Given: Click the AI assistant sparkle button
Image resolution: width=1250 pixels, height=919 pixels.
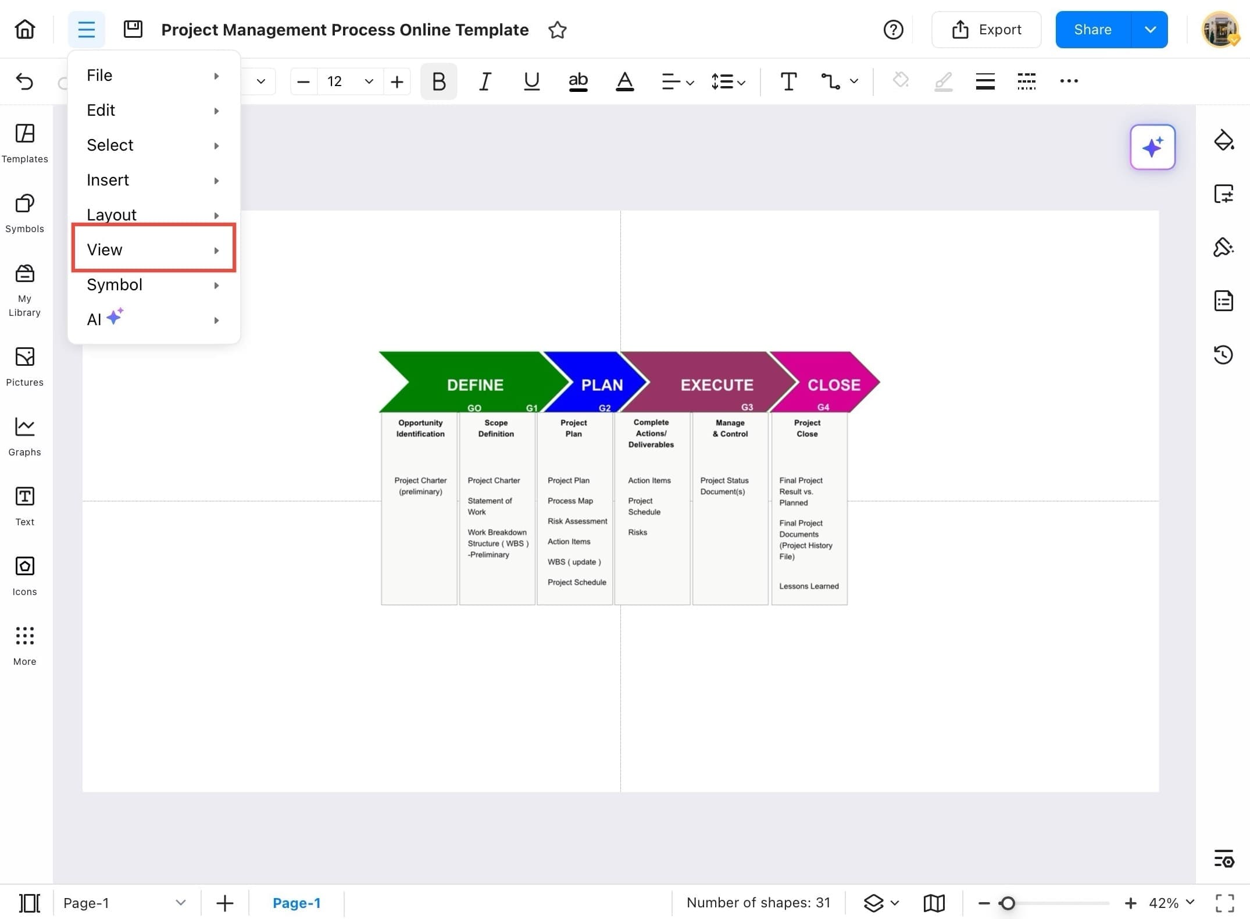Looking at the screenshot, I should point(1152,147).
